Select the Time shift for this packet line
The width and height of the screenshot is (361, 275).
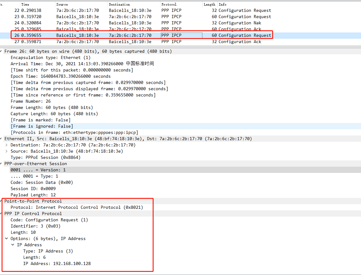72,70
